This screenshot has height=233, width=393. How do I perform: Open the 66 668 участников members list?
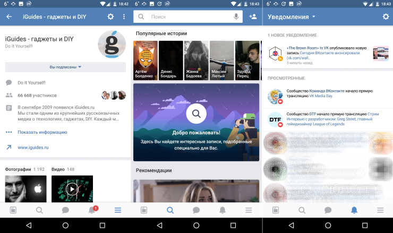(37, 96)
